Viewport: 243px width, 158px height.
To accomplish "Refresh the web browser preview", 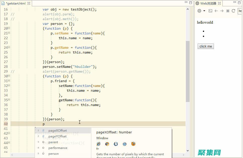I will pos(233,11).
